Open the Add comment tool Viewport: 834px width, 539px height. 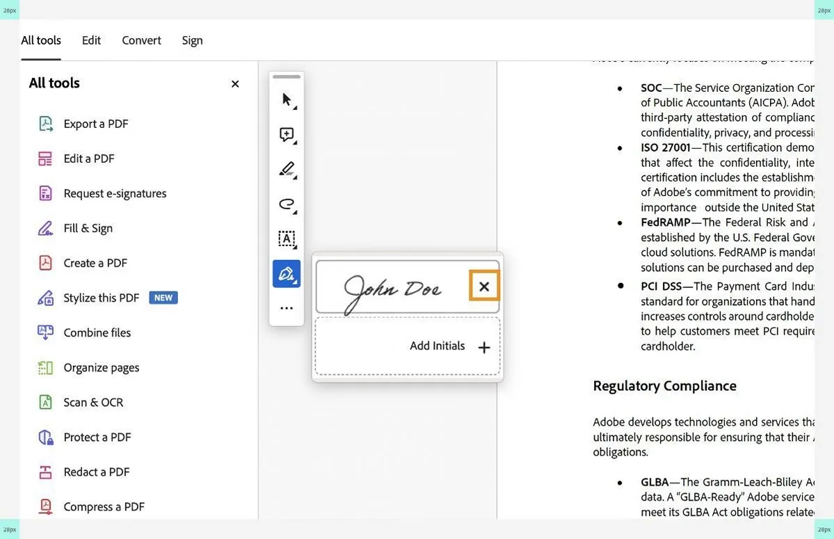[x=286, y=134]
